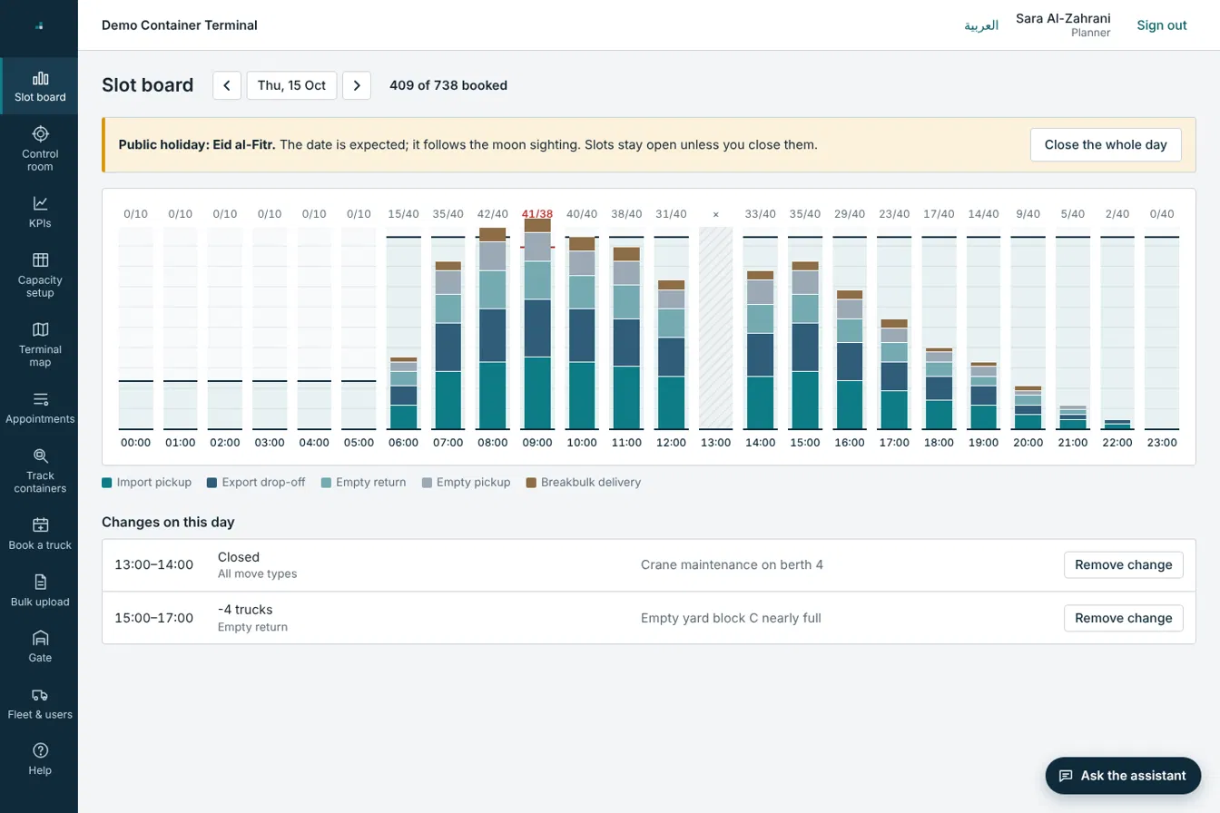
Task: Open the Appointments list icon
Action: pos(40,399)
